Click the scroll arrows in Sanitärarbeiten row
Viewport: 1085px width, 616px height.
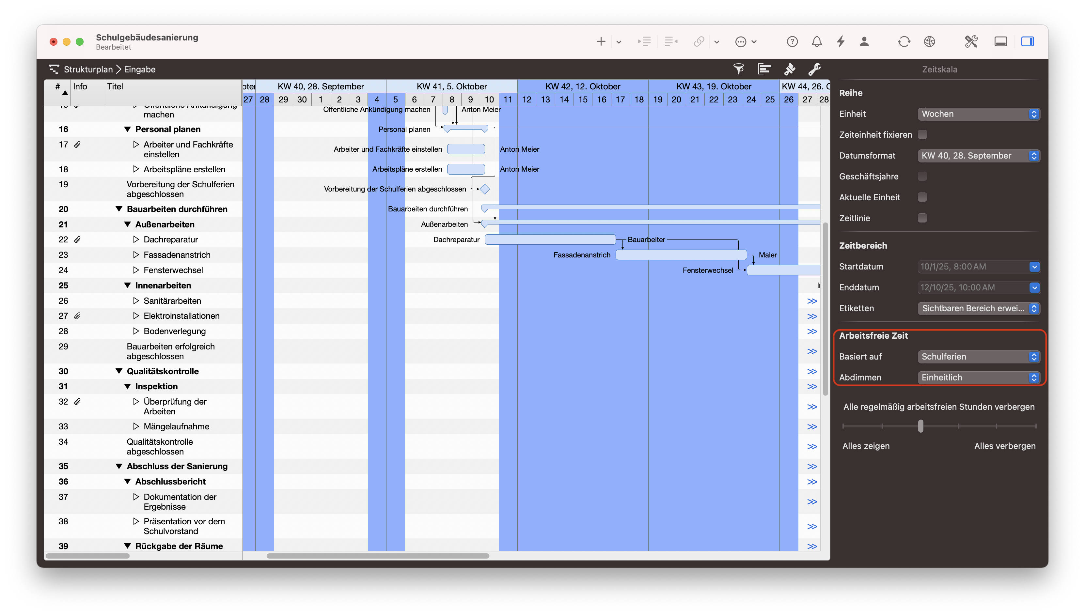point(812,301)
